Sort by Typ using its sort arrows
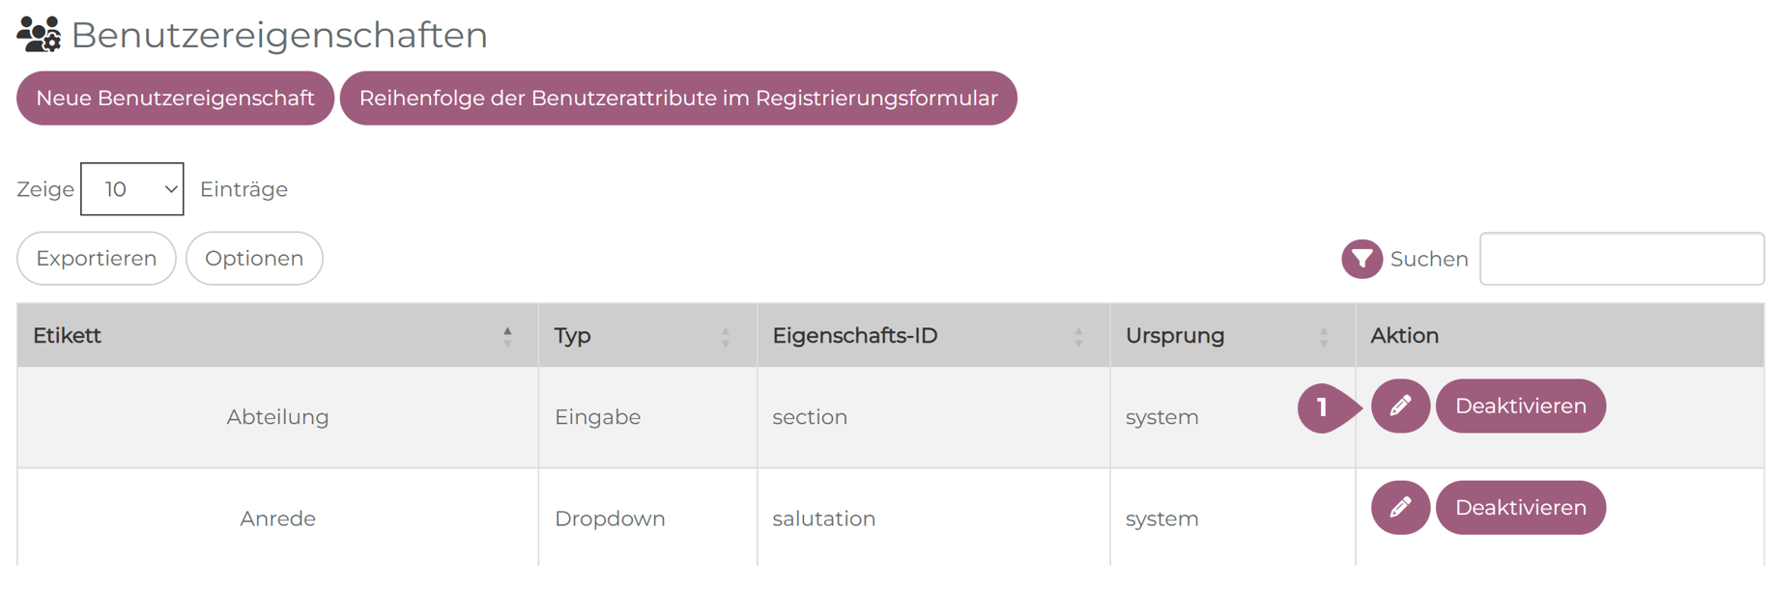Image resolution: width=1776 pixels, height=589 pixels. pos(726,336)
